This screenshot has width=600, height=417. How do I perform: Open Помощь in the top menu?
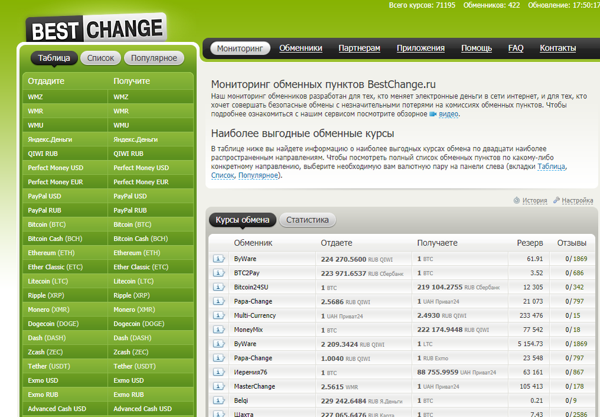pos(477,48)
